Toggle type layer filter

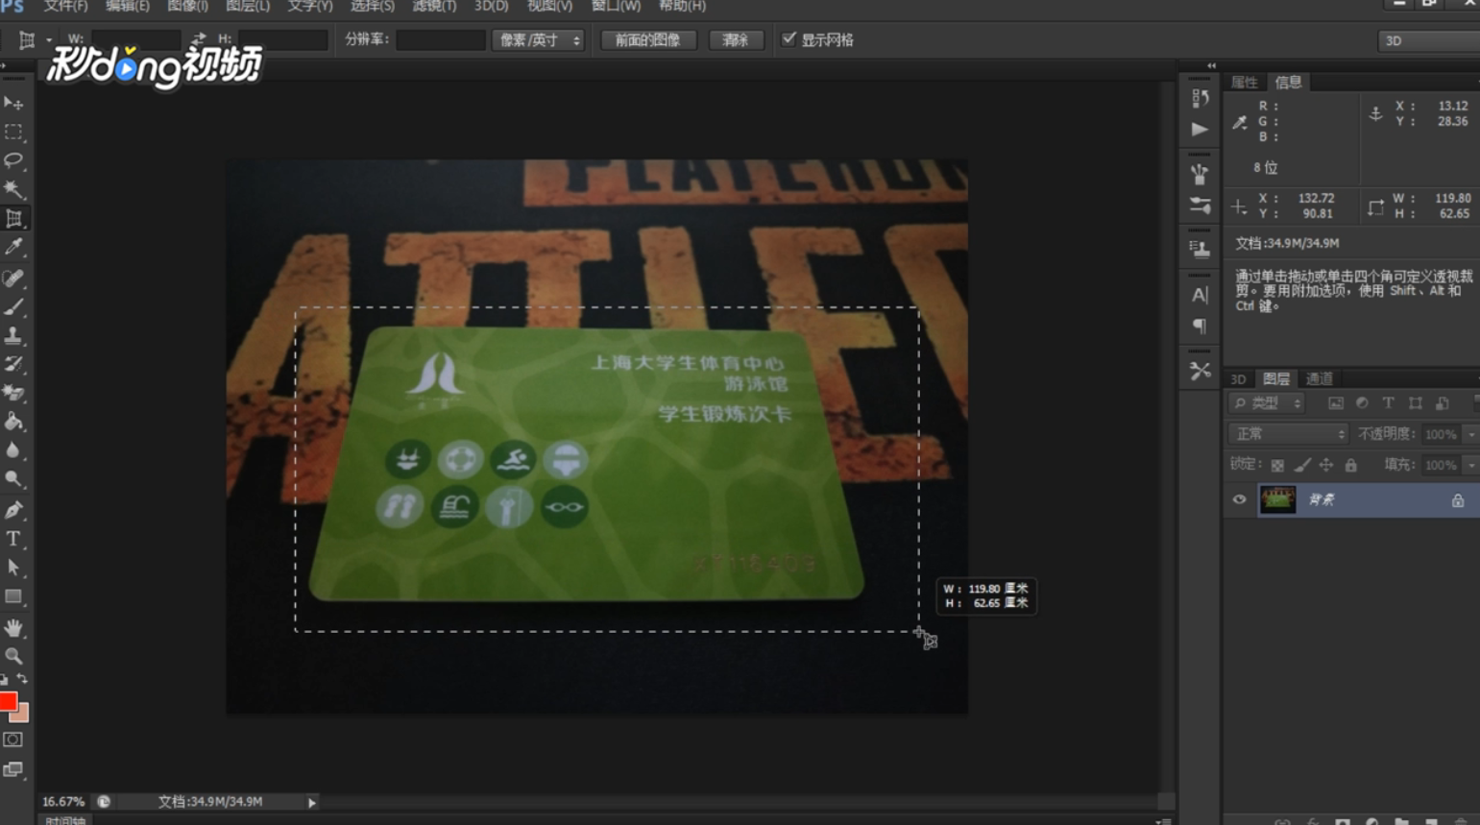[x=1389, y=403]
